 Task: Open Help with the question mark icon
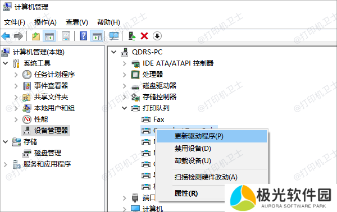point(83,36)
